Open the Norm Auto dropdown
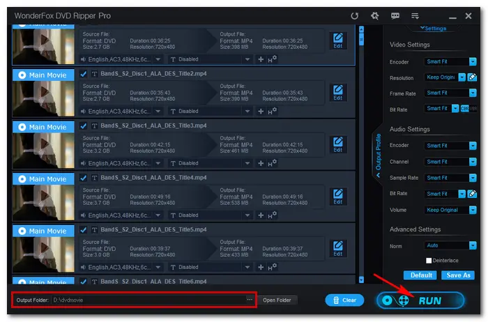488x322 pixels. [473, 245]
